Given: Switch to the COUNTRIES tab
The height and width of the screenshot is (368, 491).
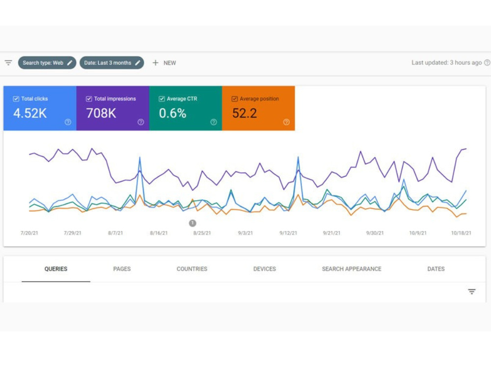Looking at the screenshot, I should [192, 269].
